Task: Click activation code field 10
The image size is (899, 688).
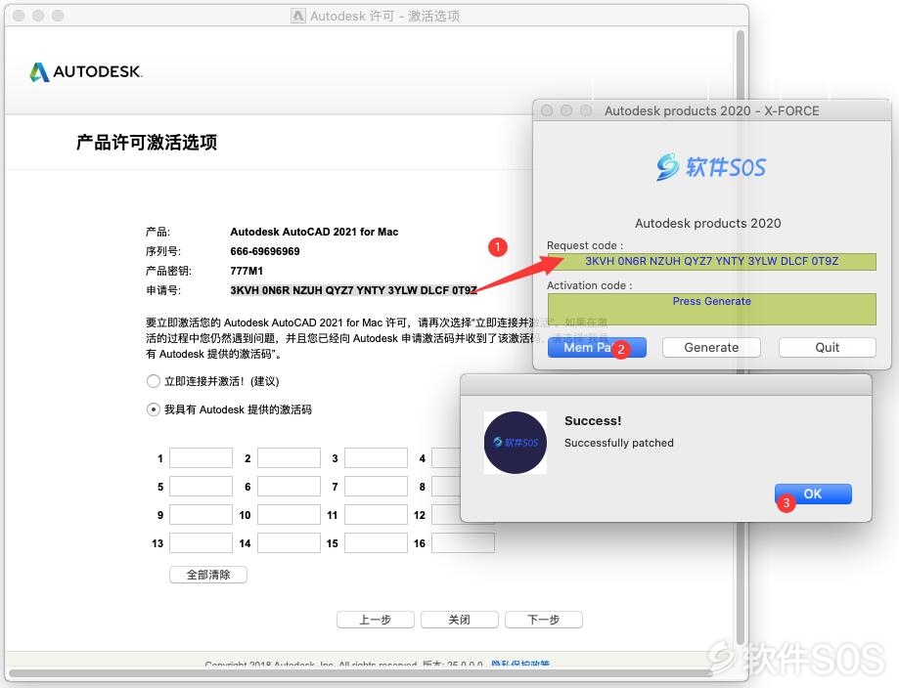Action: coord(289,514)
